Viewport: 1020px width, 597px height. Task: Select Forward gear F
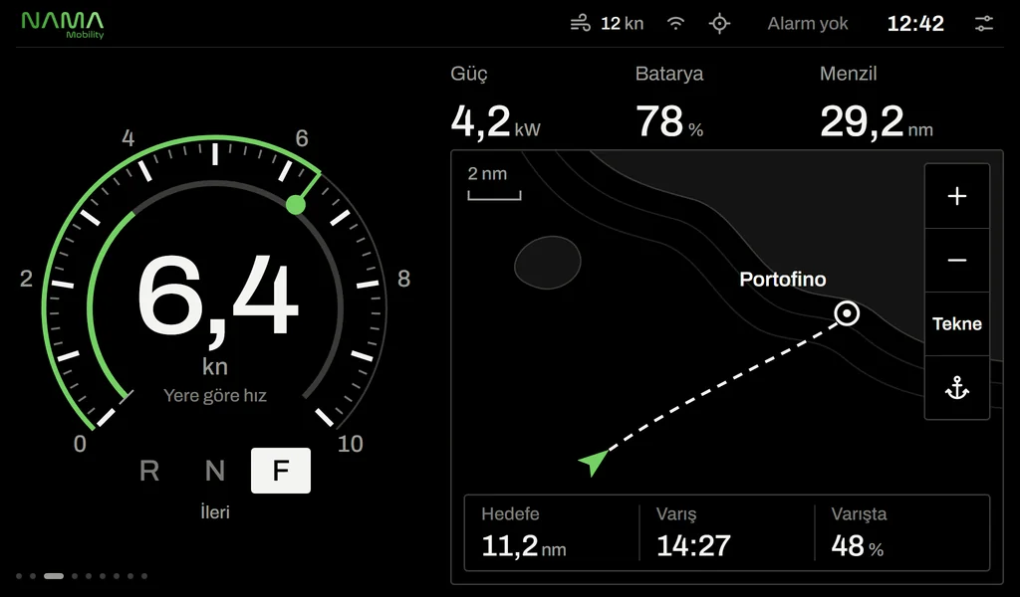pyautogui.click(x=280, y=471)
